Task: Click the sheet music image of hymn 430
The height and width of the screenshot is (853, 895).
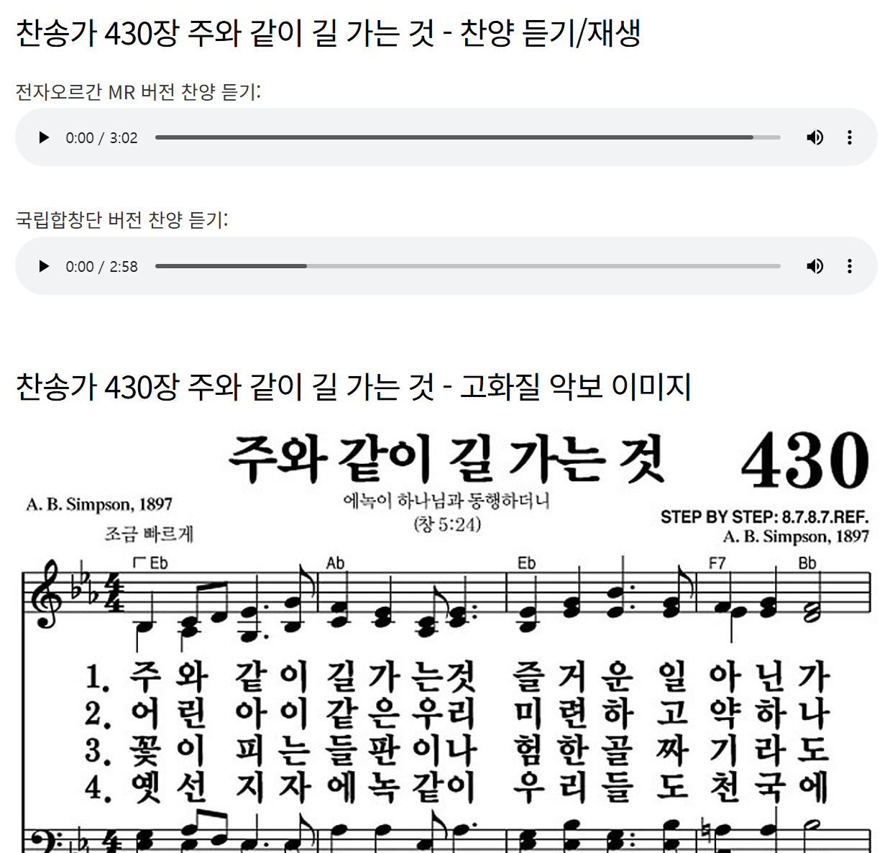Action: [447, 637]
